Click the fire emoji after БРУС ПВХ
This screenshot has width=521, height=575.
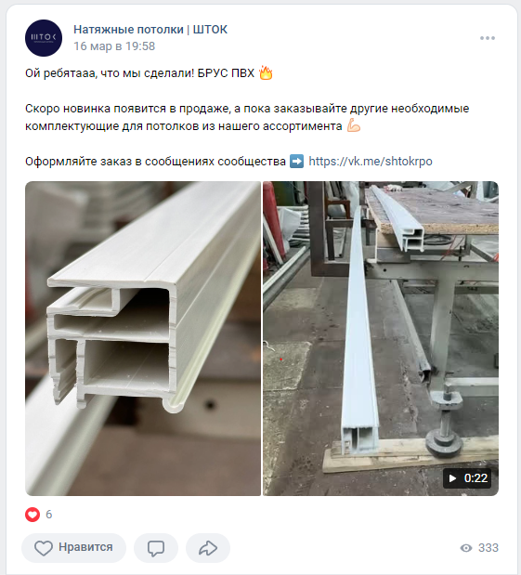coord(266,73)
